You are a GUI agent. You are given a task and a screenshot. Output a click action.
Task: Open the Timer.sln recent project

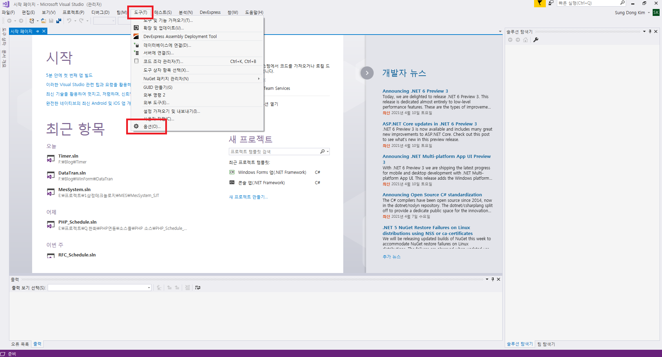(x=68, y=156)
